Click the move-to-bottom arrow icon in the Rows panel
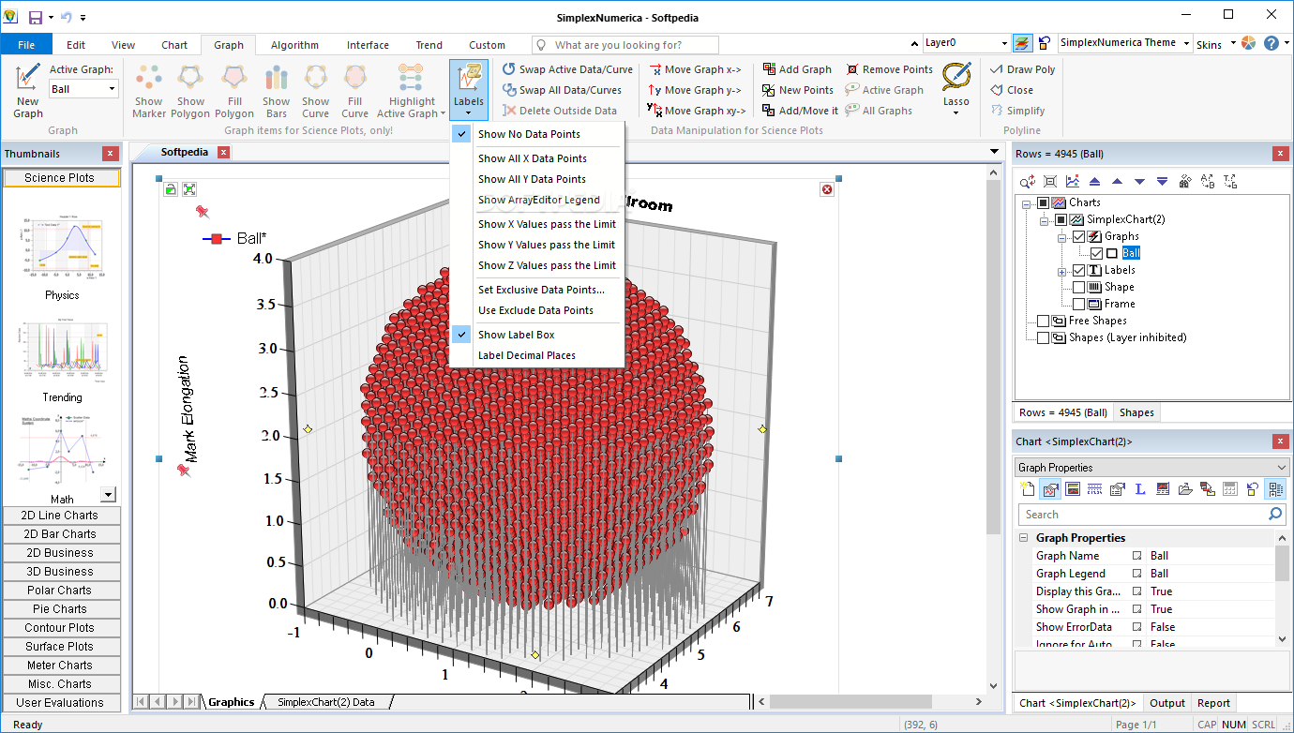The image size is (1294, 733). coord(1162,181)
